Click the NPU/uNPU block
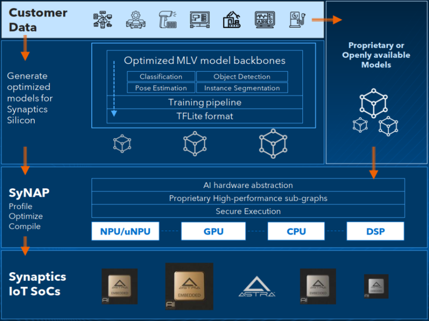429x321 pixels. [125, 232]
